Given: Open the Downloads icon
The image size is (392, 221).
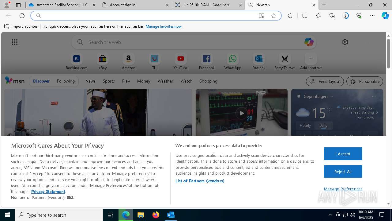Looking at the screenshot, I should coord(345,16).
